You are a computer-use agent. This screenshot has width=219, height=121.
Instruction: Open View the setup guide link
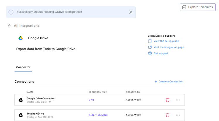pyautogui.click(x=166, y=41)
